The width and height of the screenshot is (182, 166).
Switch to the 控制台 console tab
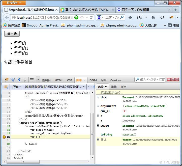point(46,80)
